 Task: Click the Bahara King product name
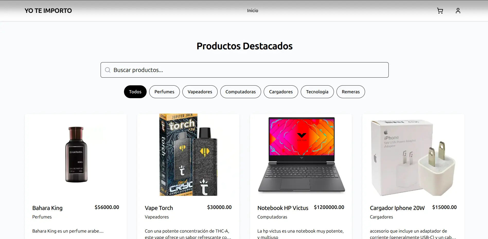pos(47,208)
